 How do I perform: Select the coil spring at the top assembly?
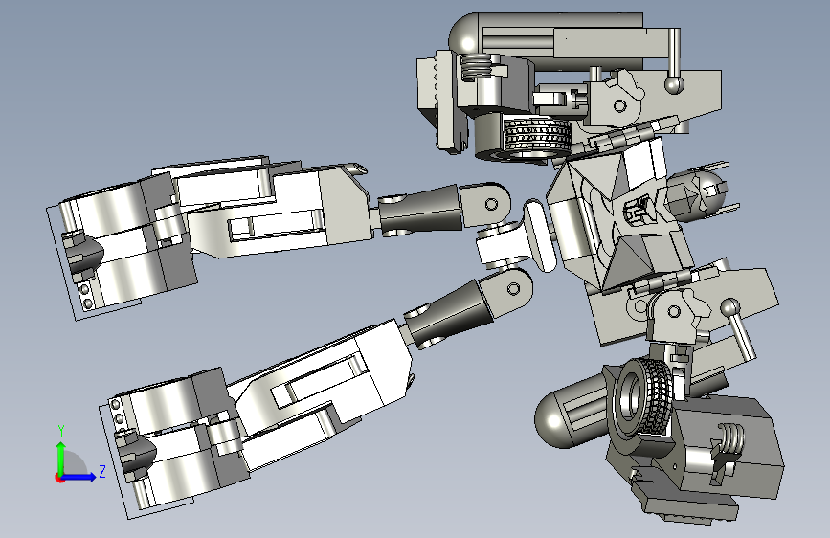point(476,67)
